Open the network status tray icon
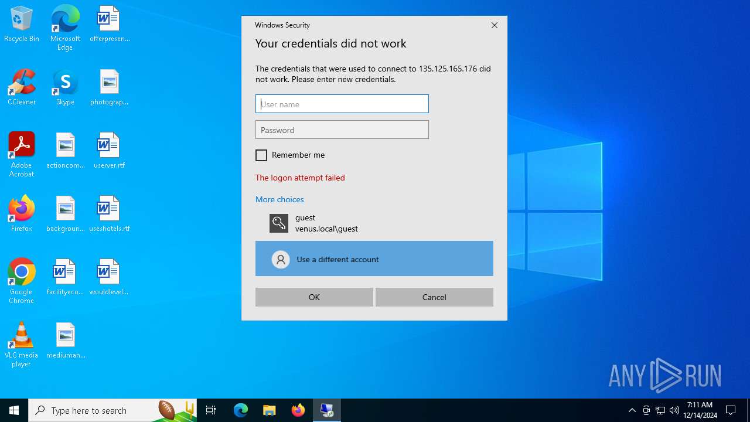The width and height of the screenshot is (750, 422). [660, 410]
